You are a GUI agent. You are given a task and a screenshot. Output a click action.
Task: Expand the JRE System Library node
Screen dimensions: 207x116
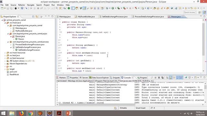[x=5, y=61]
